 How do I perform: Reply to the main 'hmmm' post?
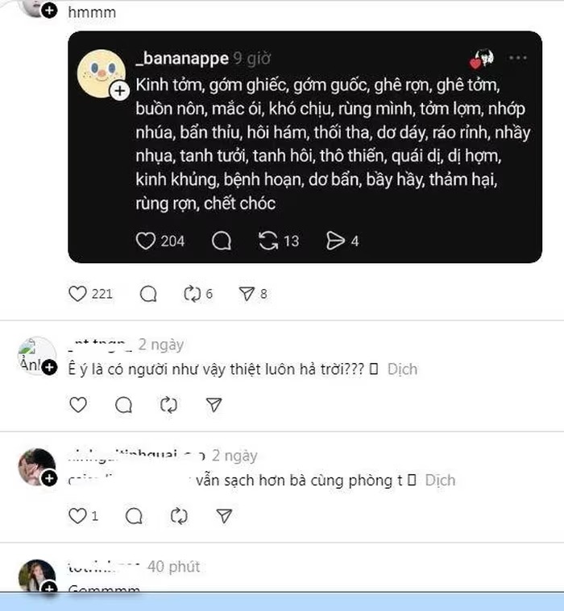tap(148, 294)
